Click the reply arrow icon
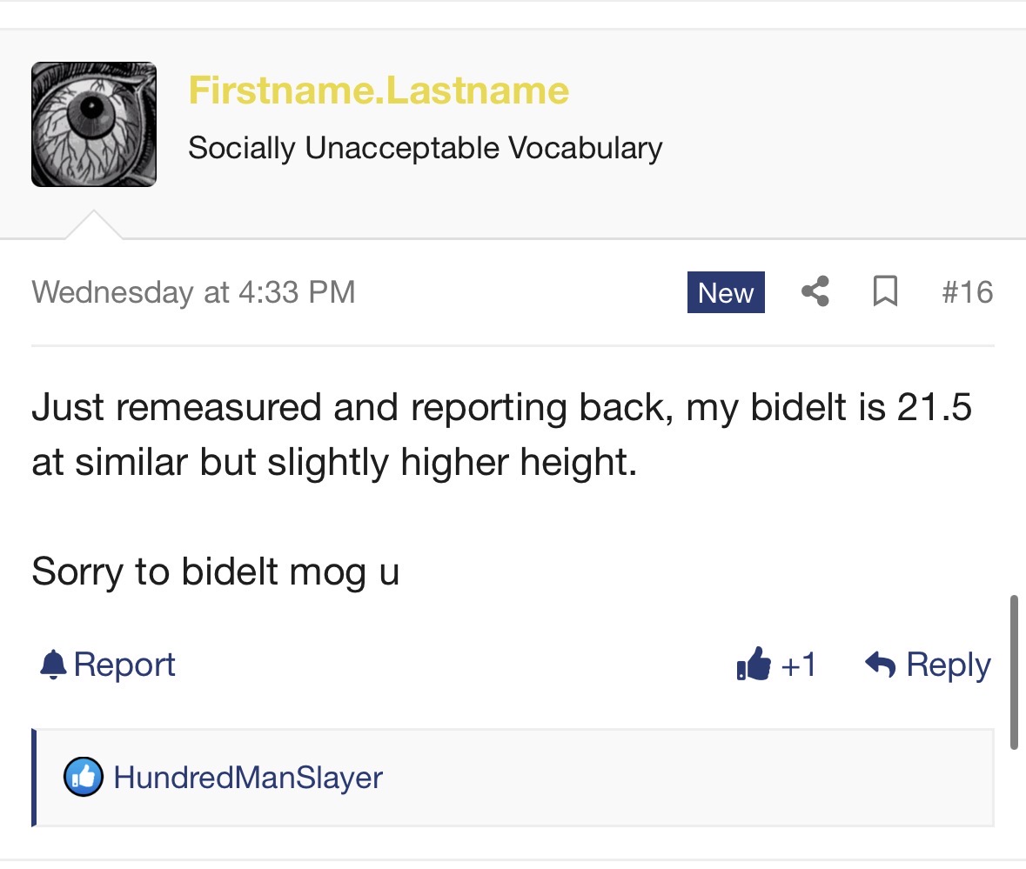The image size is (1026, 869). pos(881,665)
